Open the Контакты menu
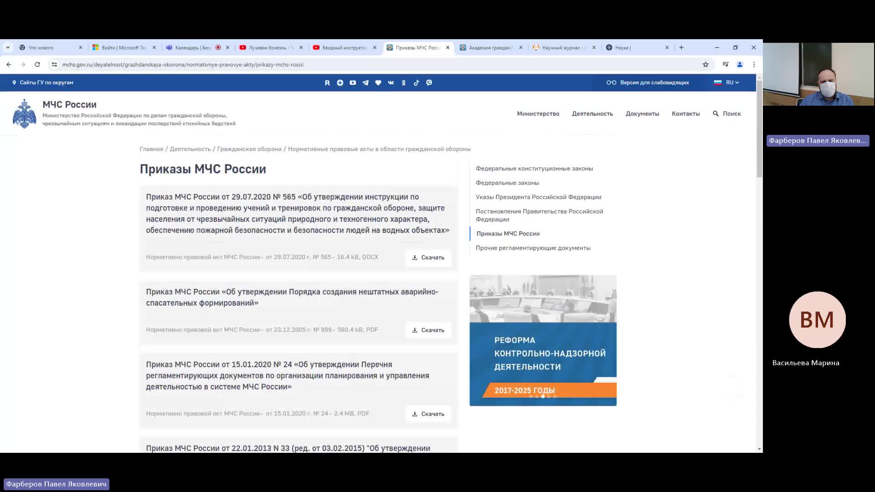This screenshot has width=875, height=492. pos(685,113)
